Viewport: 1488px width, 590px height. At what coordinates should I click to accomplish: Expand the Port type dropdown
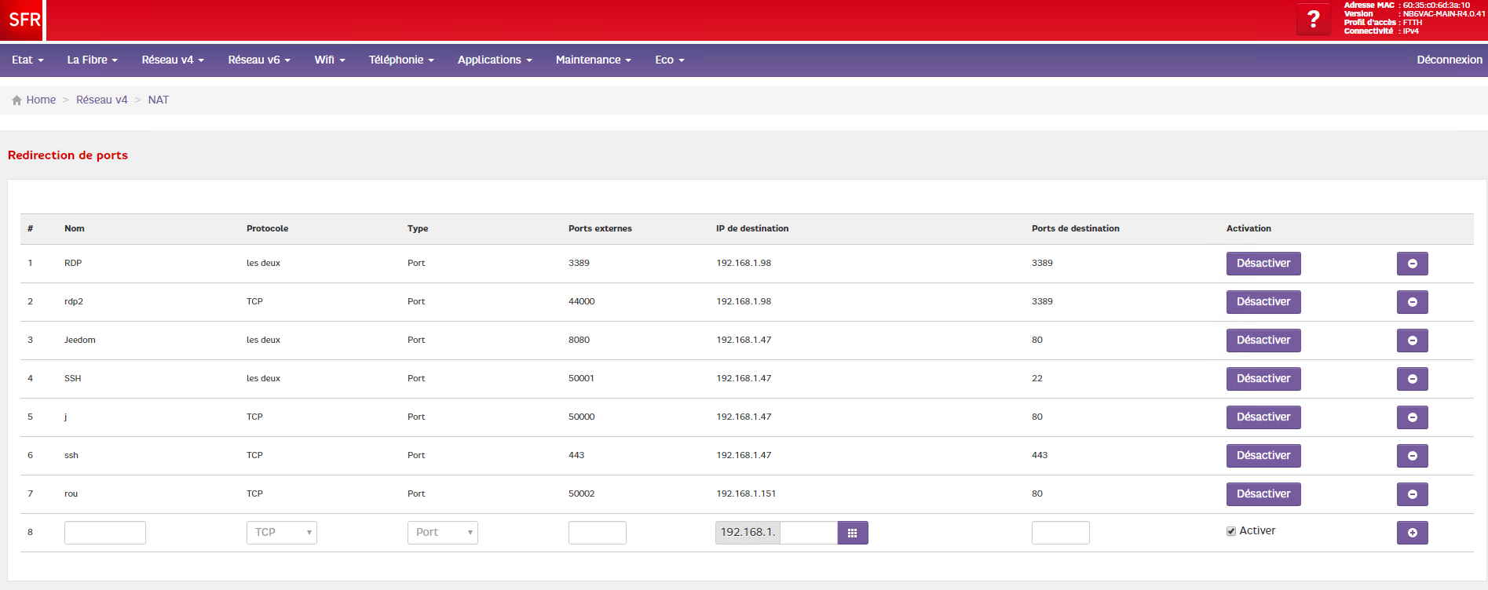442,533
